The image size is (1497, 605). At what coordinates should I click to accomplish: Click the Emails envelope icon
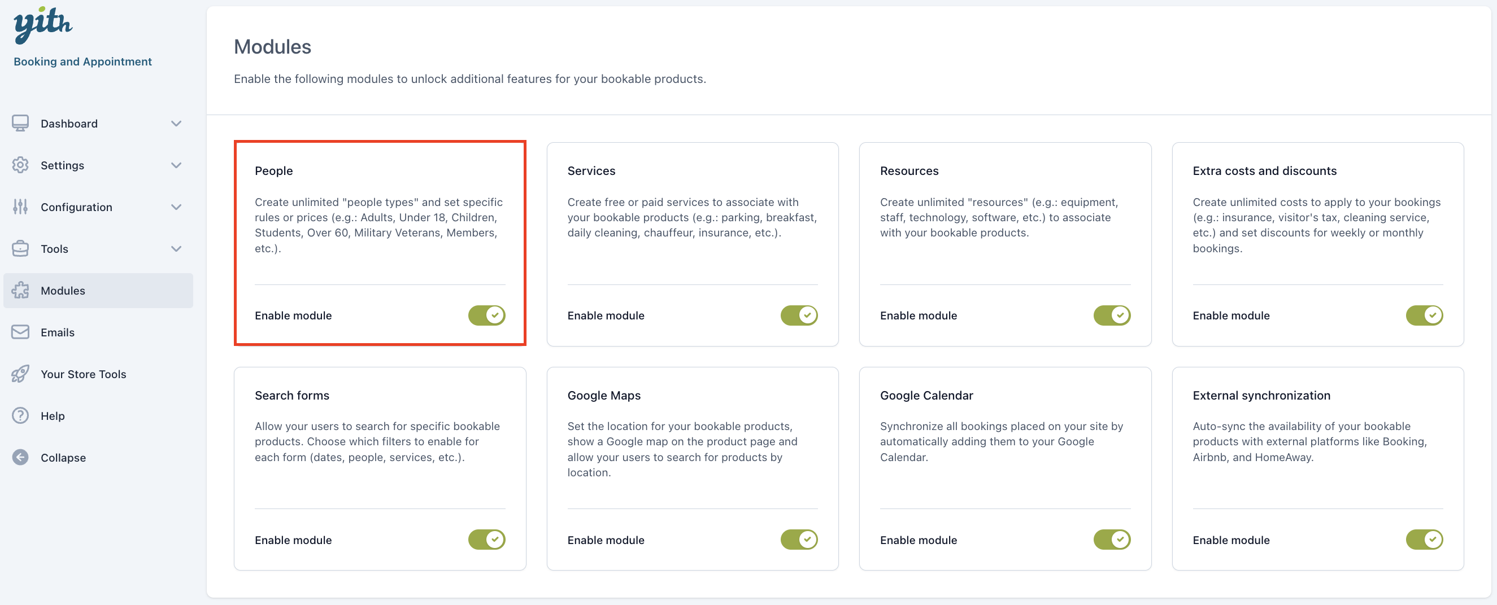pos(20,332)
